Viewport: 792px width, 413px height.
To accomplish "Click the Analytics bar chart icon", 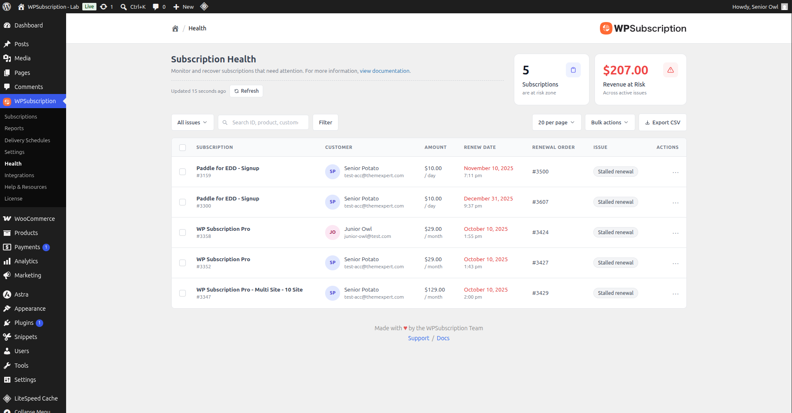I will [7, 261].
